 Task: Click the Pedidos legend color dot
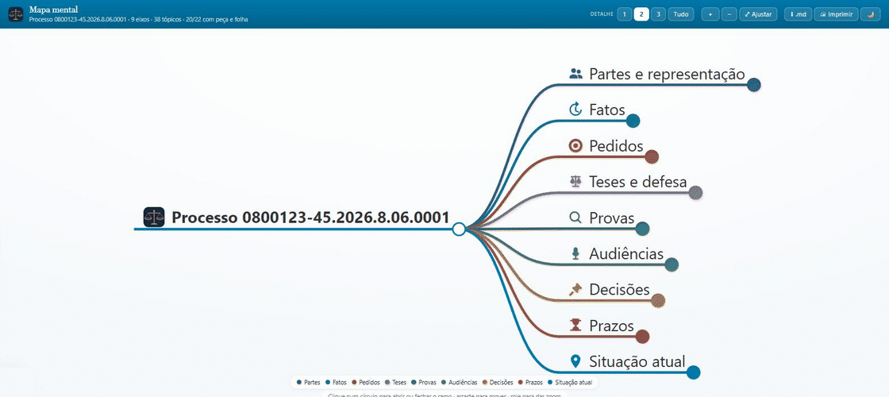353,383
